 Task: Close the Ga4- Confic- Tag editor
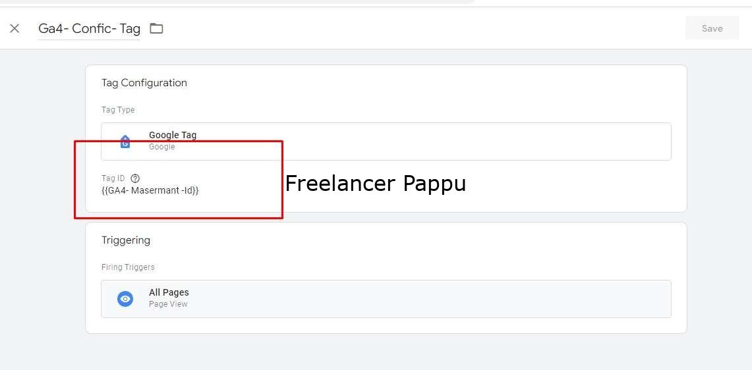pyautogui.click(x=15, y=28)
